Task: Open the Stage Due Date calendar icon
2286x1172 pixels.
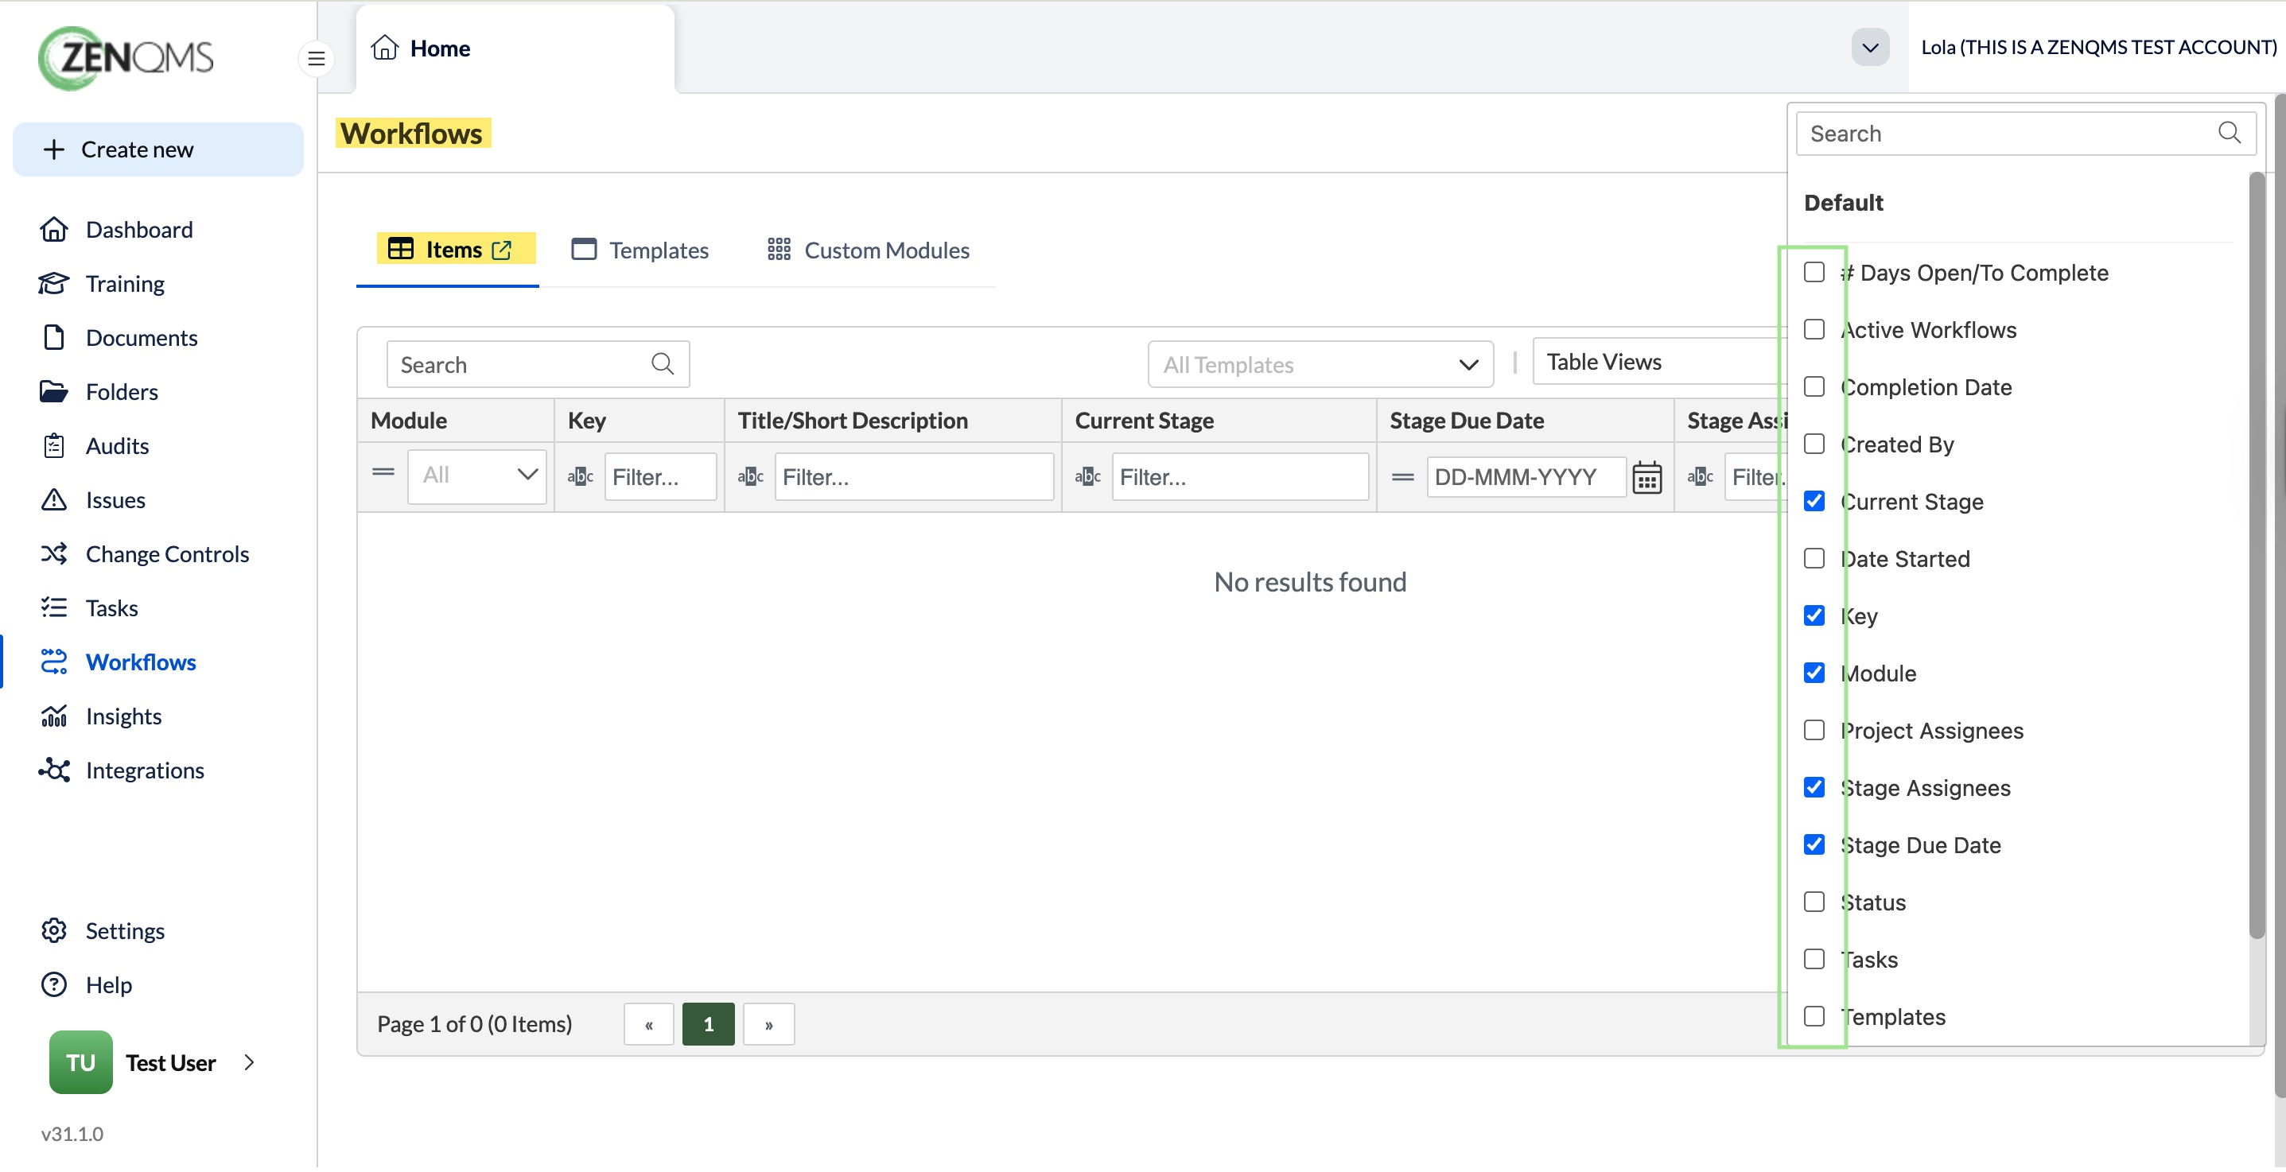Action: (x=1647, y=478)
